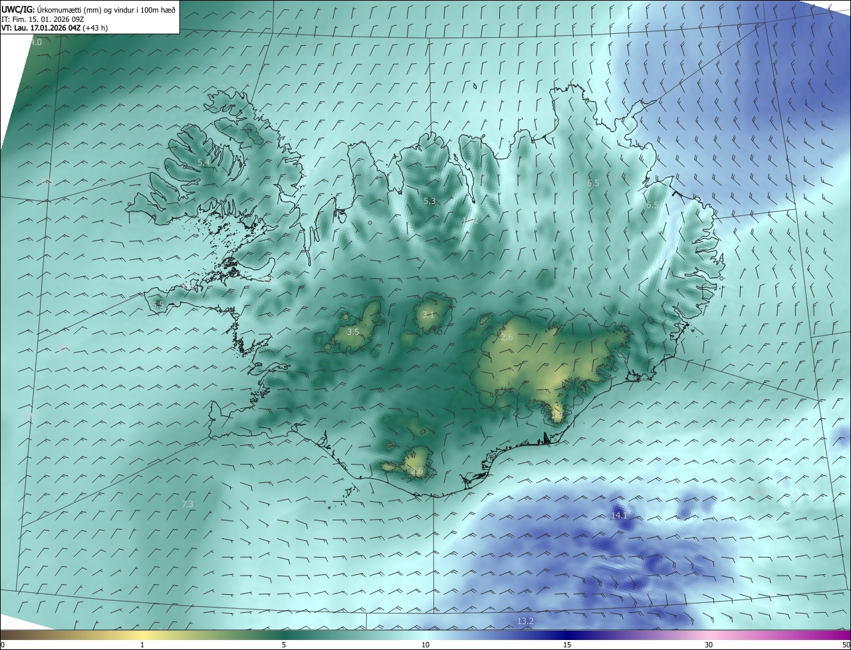Viewport: 851px width, 650px height.
Task: Select the 5.5 value on the Snæfellsnes peninsula
Action: (158, 304)
